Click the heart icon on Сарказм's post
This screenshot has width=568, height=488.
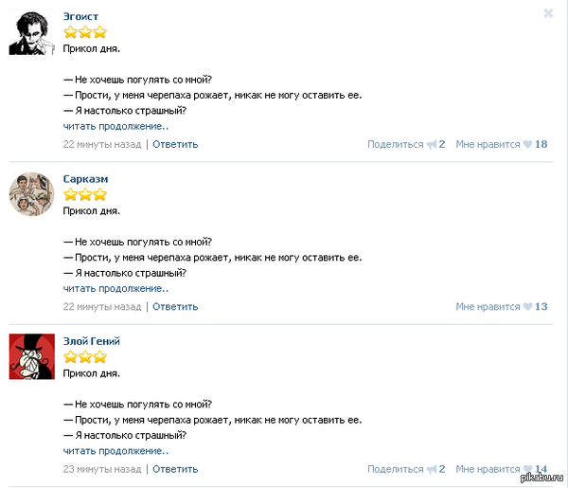[527, 307]
